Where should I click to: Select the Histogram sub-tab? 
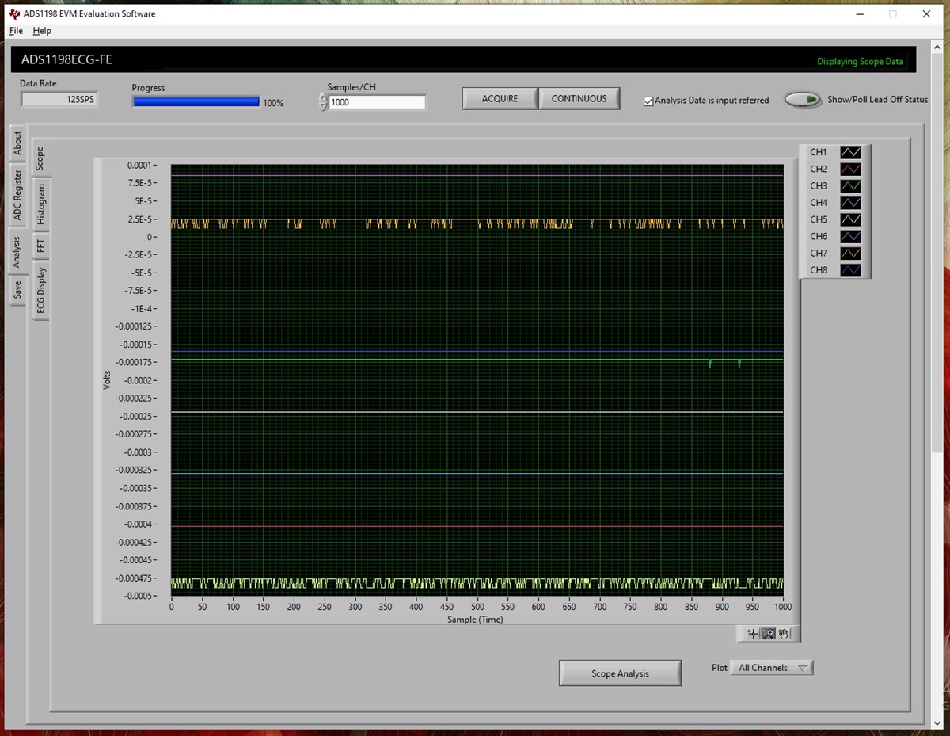tap(40, 204)
